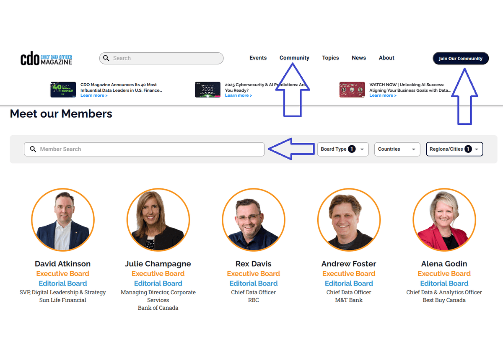Click Learn more under Cybersecurity predictions

coord(238,95)
